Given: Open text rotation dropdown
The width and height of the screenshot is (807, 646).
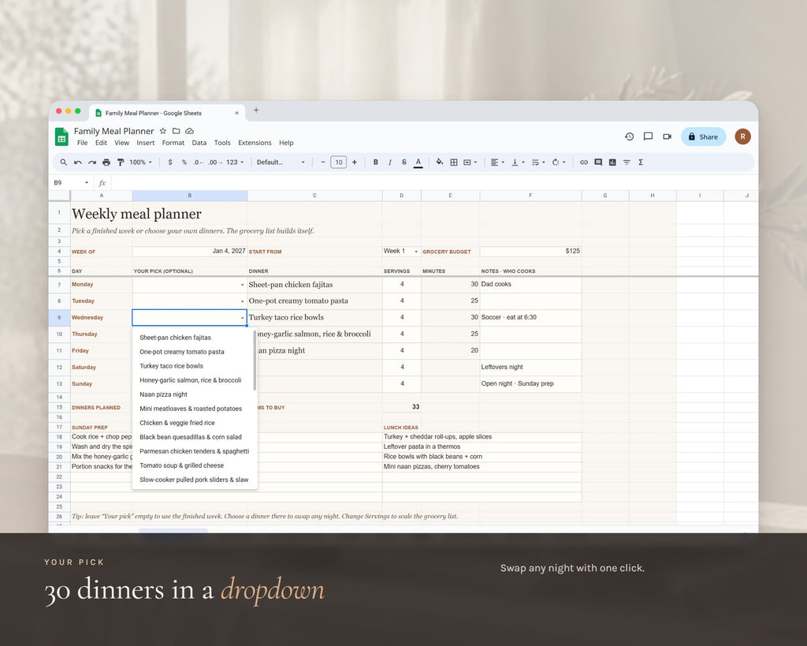Looking at the screenshot, I should point(559,162).
